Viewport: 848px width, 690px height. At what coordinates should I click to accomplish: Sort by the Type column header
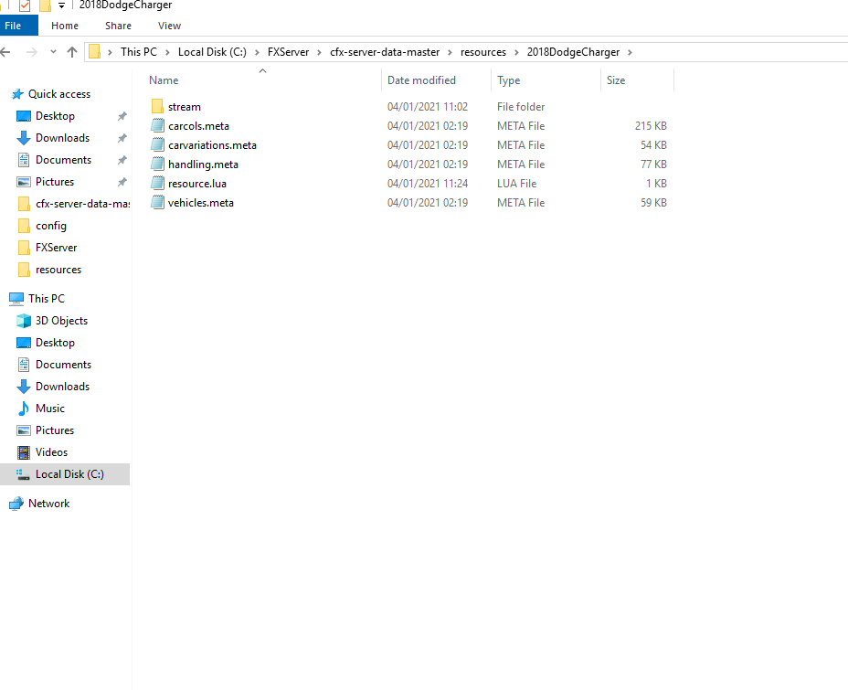508,80
